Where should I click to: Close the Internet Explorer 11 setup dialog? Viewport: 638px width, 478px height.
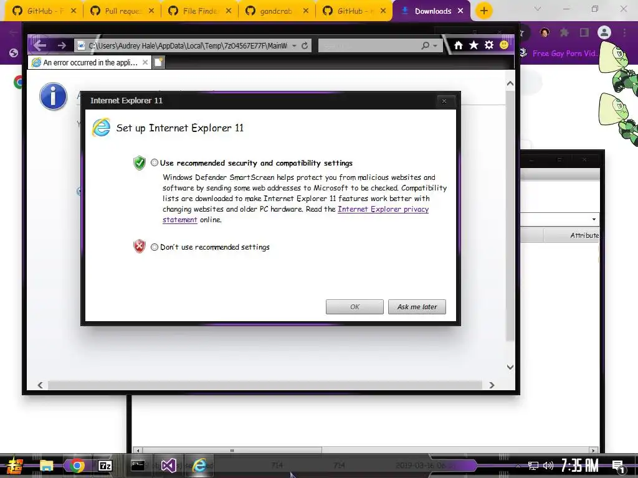[444, 101]
